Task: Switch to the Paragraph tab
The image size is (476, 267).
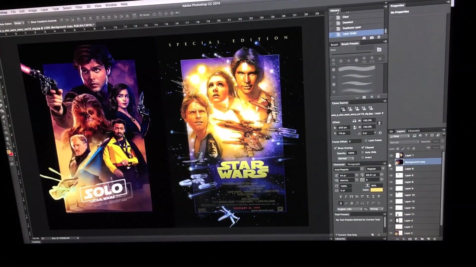Action: pyautogui.click(x=354, y=164)
